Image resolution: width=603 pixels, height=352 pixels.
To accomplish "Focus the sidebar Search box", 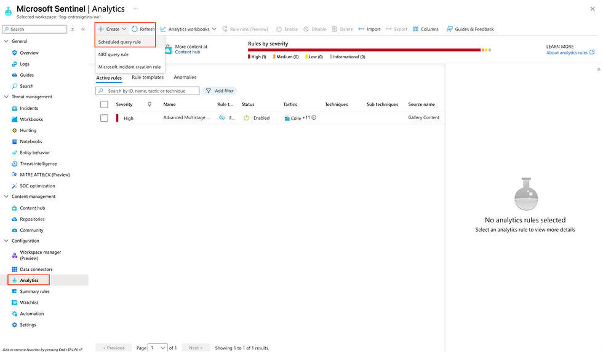I will coord(34,29).
